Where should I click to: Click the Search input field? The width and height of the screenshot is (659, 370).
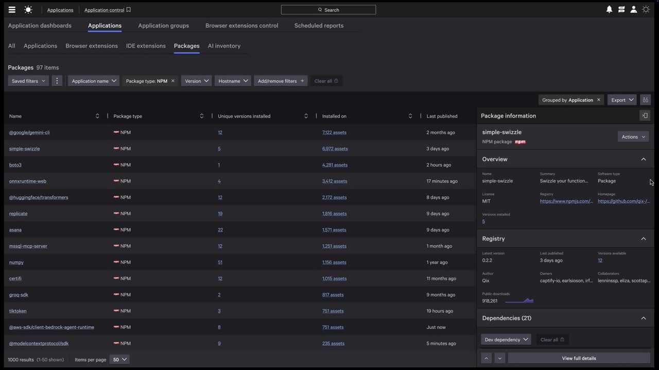tap(328, 10)
